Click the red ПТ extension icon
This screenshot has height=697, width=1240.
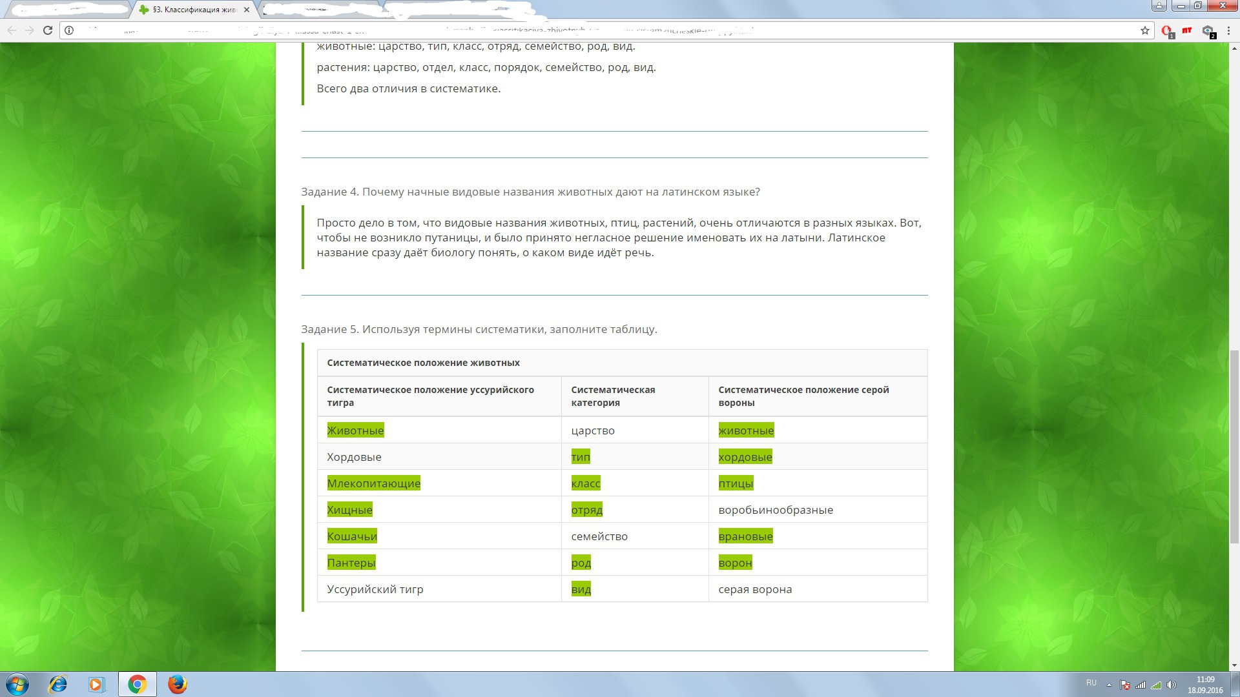[1187, 30]
